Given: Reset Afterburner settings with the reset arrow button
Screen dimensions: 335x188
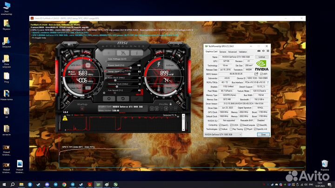Looking at the screenshot, I should [123, 99].
